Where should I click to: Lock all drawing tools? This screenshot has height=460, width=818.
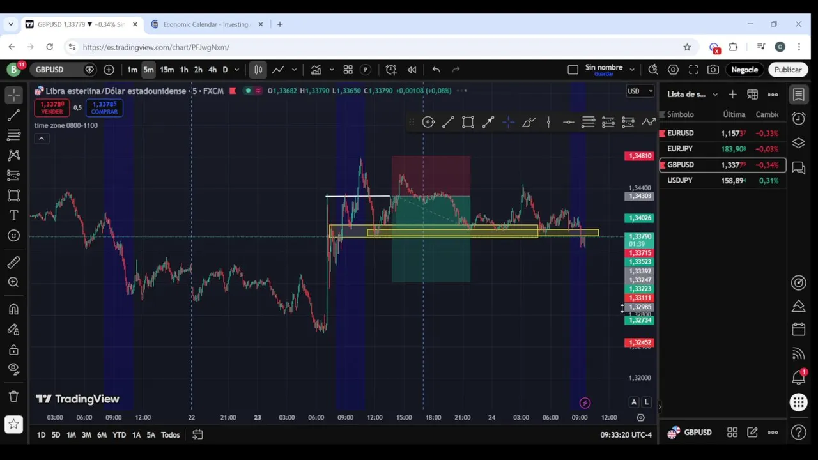(13, 350)
